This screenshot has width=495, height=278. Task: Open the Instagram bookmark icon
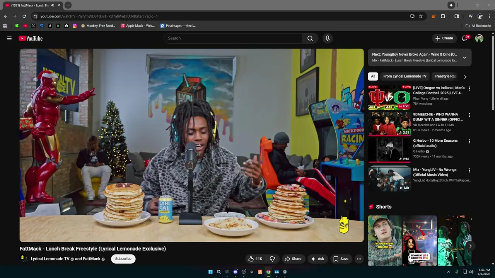75,26
